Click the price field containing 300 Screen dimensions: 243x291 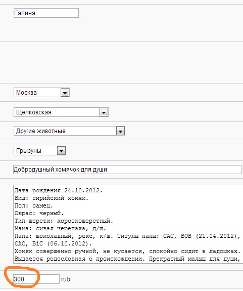(36, 279)
